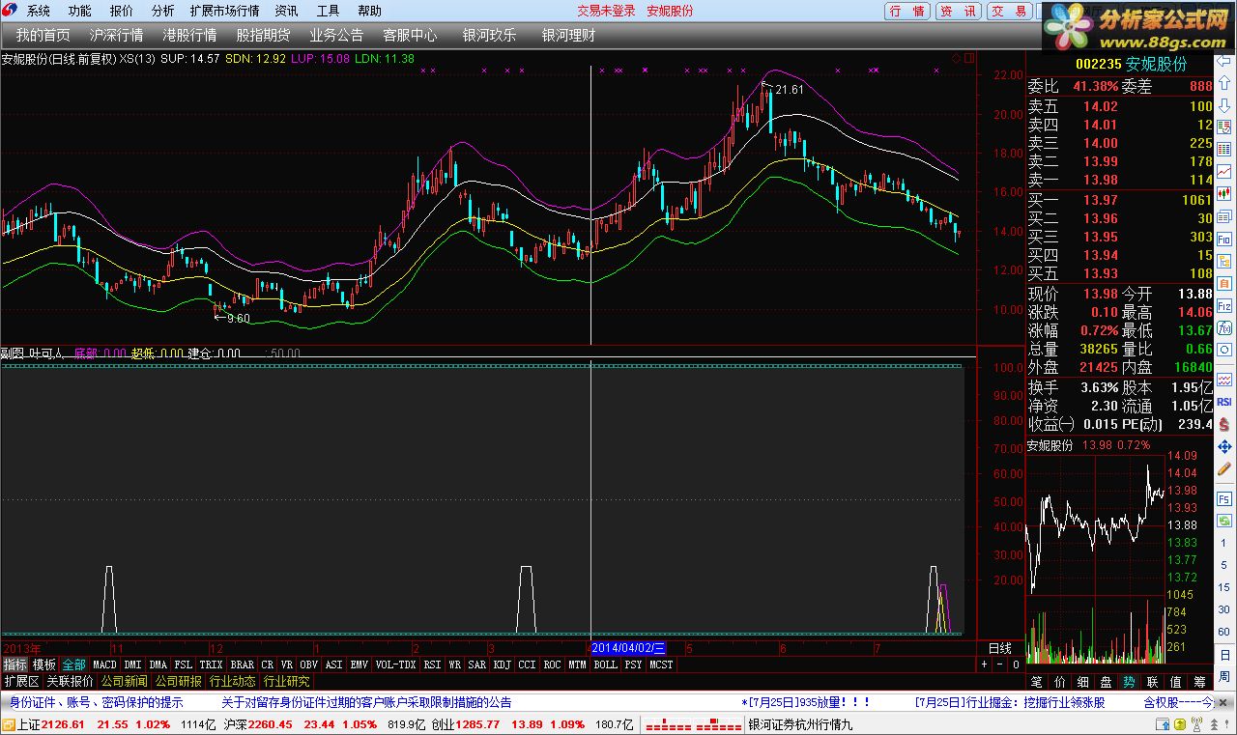Click the 交易 button at top right
Image resolution: width=1237 pixels, height=735 pixels.
(1009, 11)
